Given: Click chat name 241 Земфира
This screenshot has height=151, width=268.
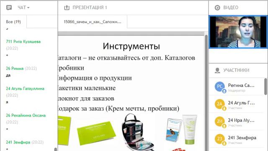Looking at the screenshot, I should coord(18,142).
